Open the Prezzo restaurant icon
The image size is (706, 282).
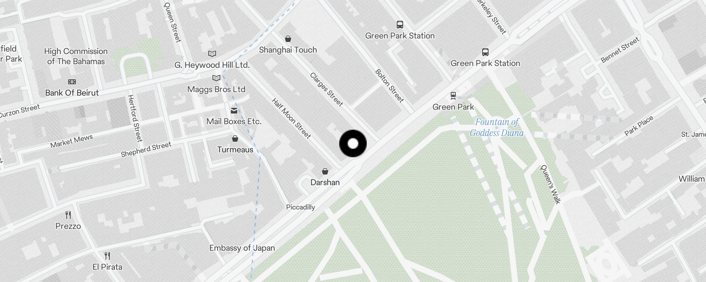pyautogui.click(x=68, y=215)
